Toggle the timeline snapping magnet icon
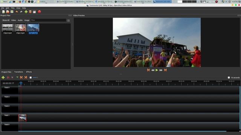241x135 pixels. pos(8,78)
